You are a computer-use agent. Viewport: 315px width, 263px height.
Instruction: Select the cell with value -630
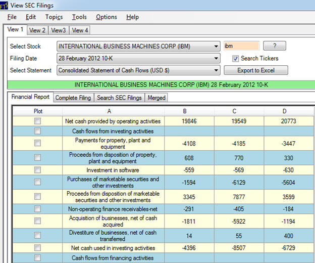click(288, 170)
